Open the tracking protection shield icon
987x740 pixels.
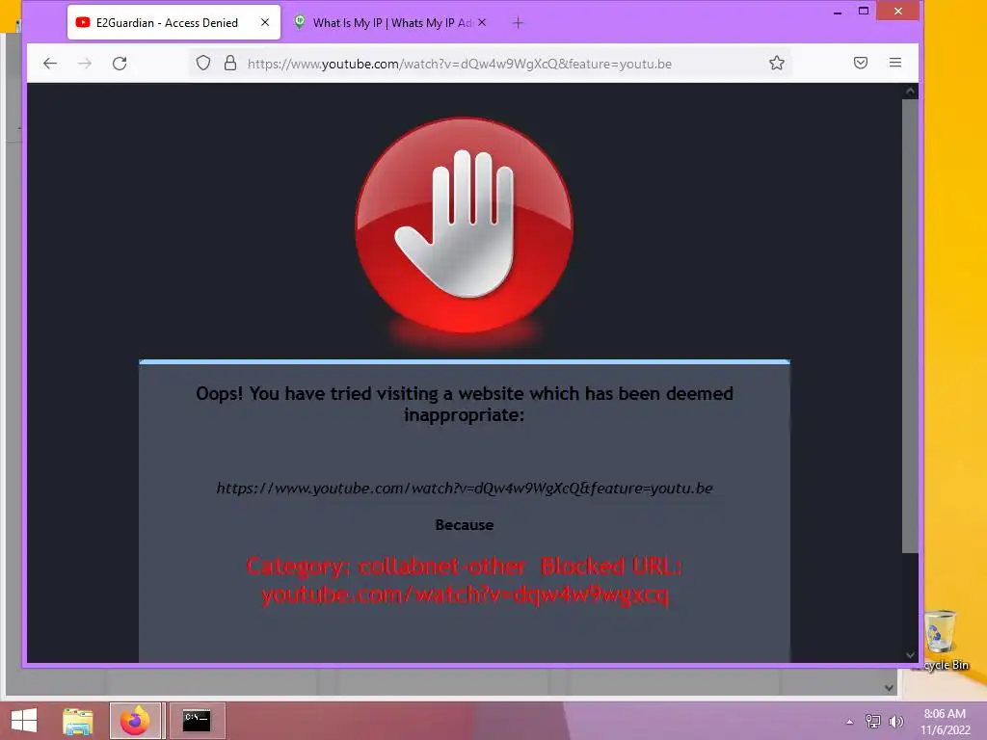(203, 63)
